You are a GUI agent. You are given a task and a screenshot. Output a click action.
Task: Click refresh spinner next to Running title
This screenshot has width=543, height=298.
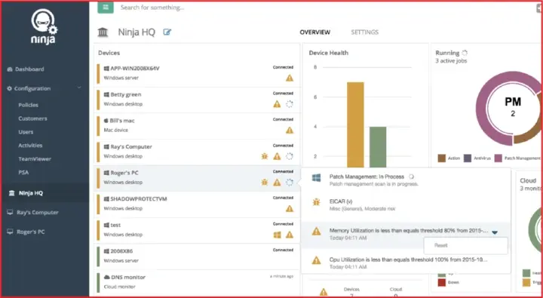pyautogui.click(x=465, y=53)
